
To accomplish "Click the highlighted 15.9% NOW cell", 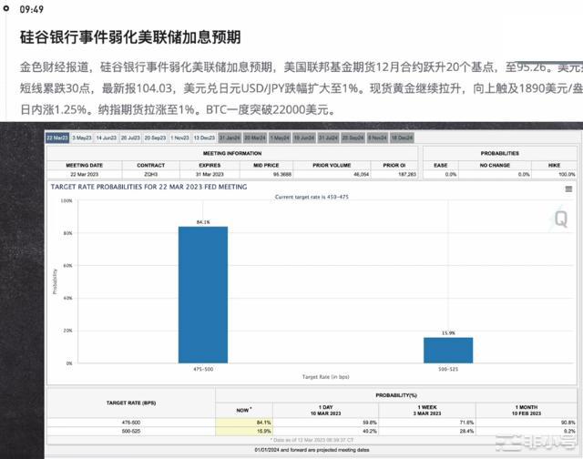I will coord(244,431).
